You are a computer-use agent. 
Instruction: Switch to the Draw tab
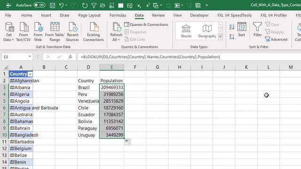(x=64, y=15)
